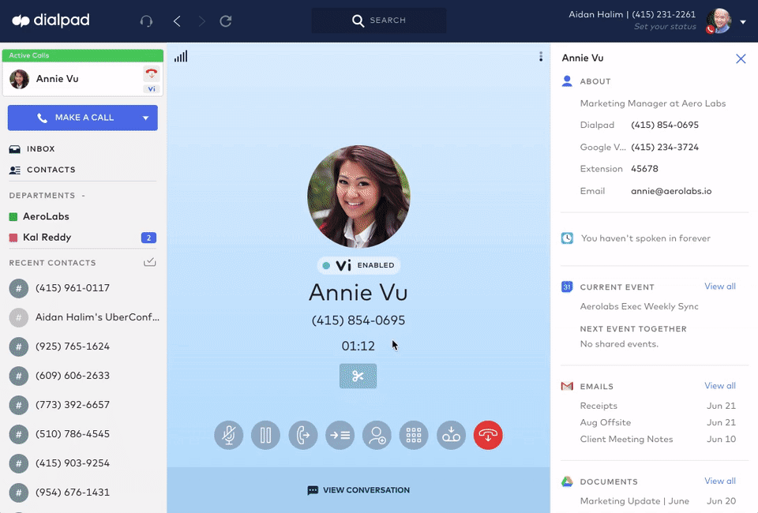Screen dimensions: 758x513
Task: Click the unread badge 2 on Kal Reddy
Action: click(148, 238)
